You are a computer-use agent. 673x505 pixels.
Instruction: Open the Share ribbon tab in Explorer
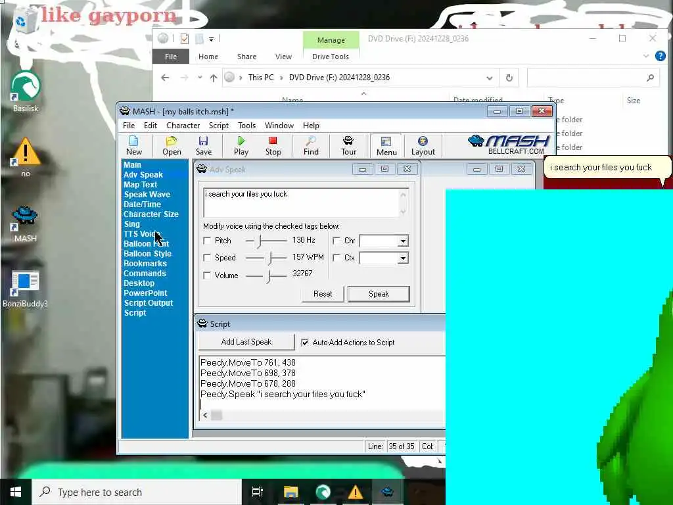tap(246, 57)
